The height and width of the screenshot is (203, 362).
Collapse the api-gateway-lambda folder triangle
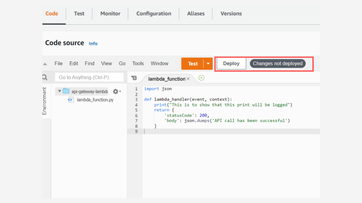59,91
